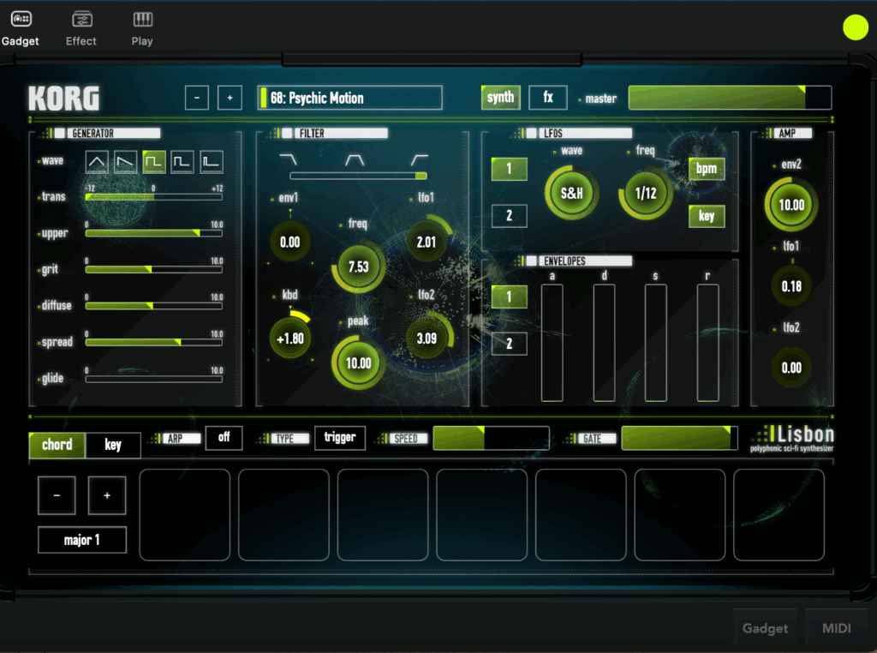The image size is (877, 653).
Task: Select the band-pass filter shape icon
Action: tap(354, 160)
